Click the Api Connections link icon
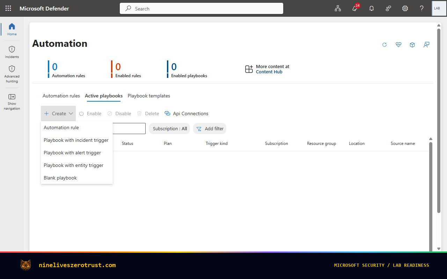Viewport: 447px width, 279px height. click(167, 113)
